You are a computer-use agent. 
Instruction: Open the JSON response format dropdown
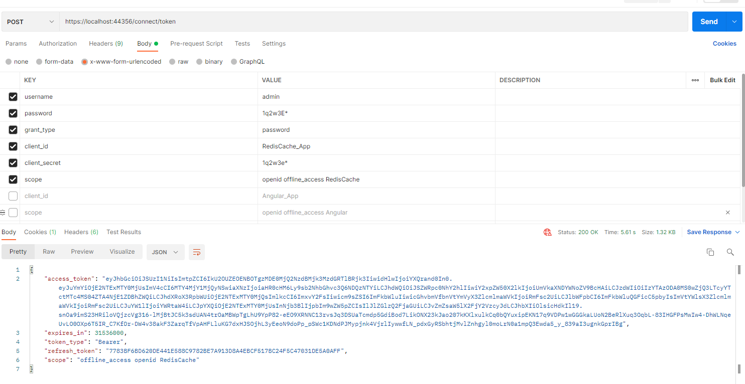click(x=165, y=252)
